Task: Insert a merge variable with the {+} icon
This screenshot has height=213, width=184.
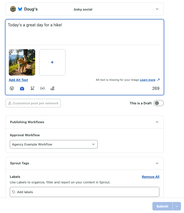Action: [42, 88]
